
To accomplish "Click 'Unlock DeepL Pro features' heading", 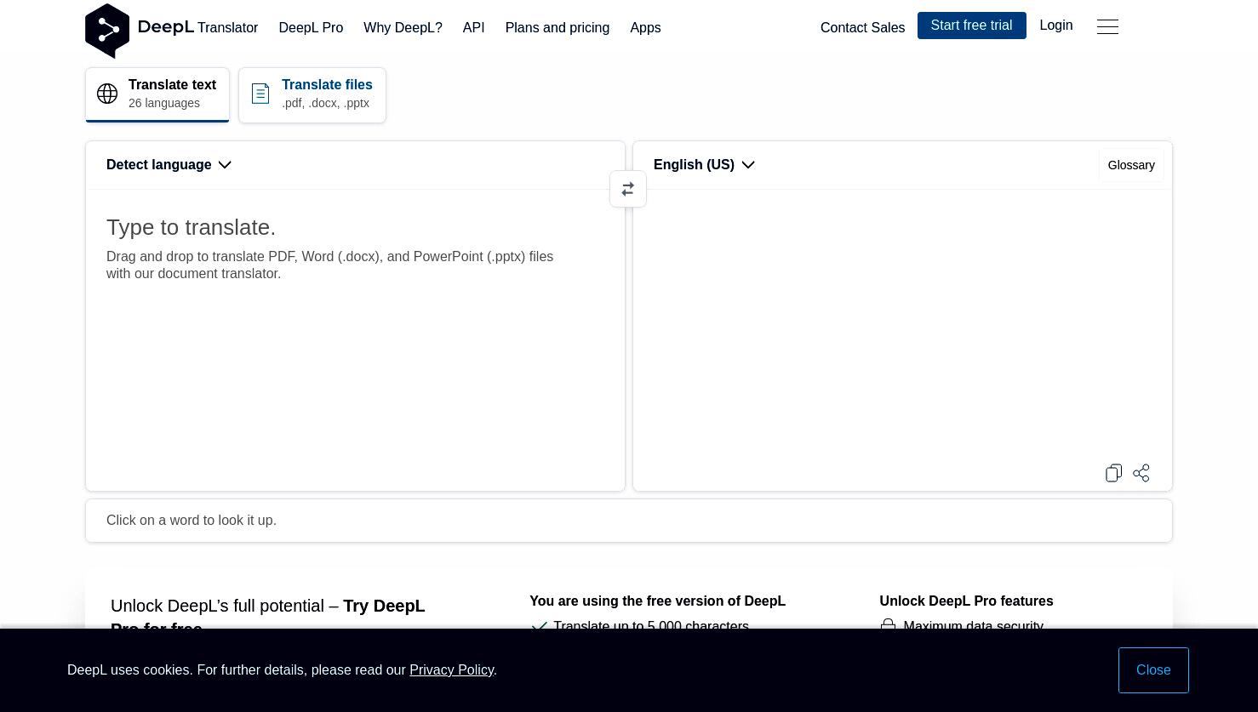I will 966,601.
